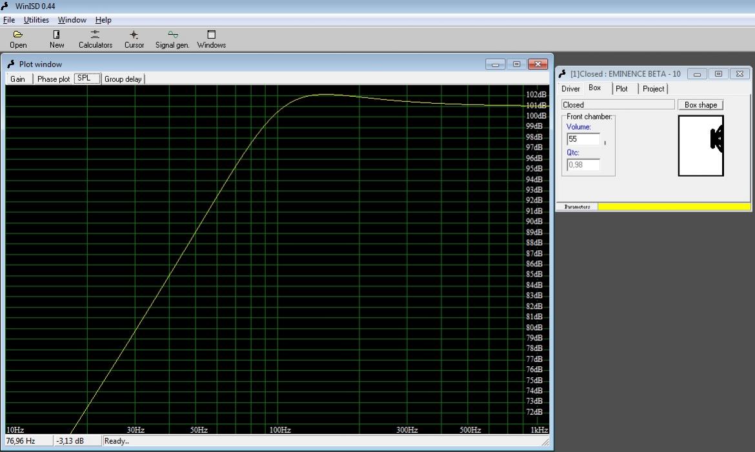This screenshot has height=452, width=755.
Task: Select the SPL plot tab
Action: pyautogui.click(x=87, y=79)
